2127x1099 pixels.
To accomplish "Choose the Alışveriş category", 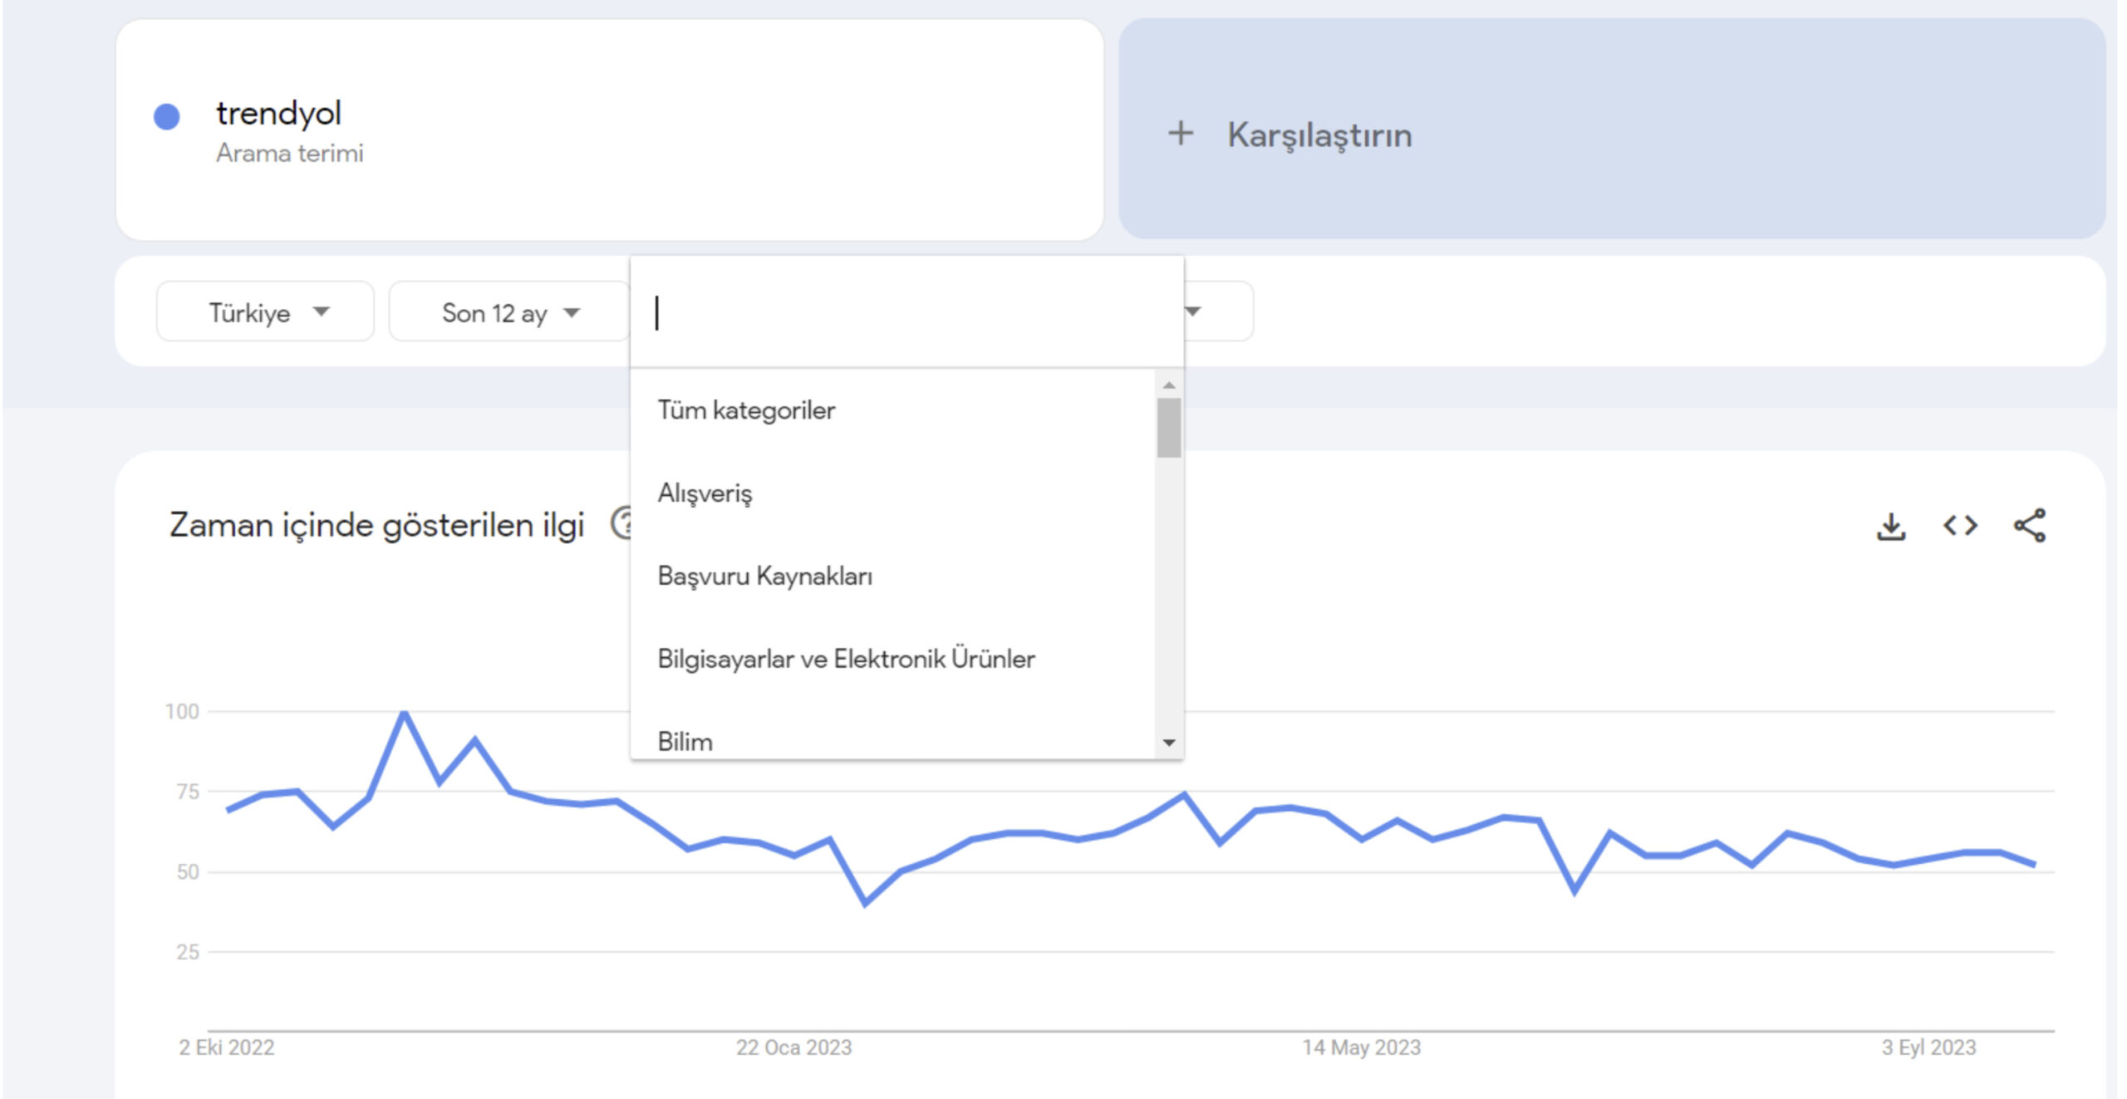I will coord(893,493).
